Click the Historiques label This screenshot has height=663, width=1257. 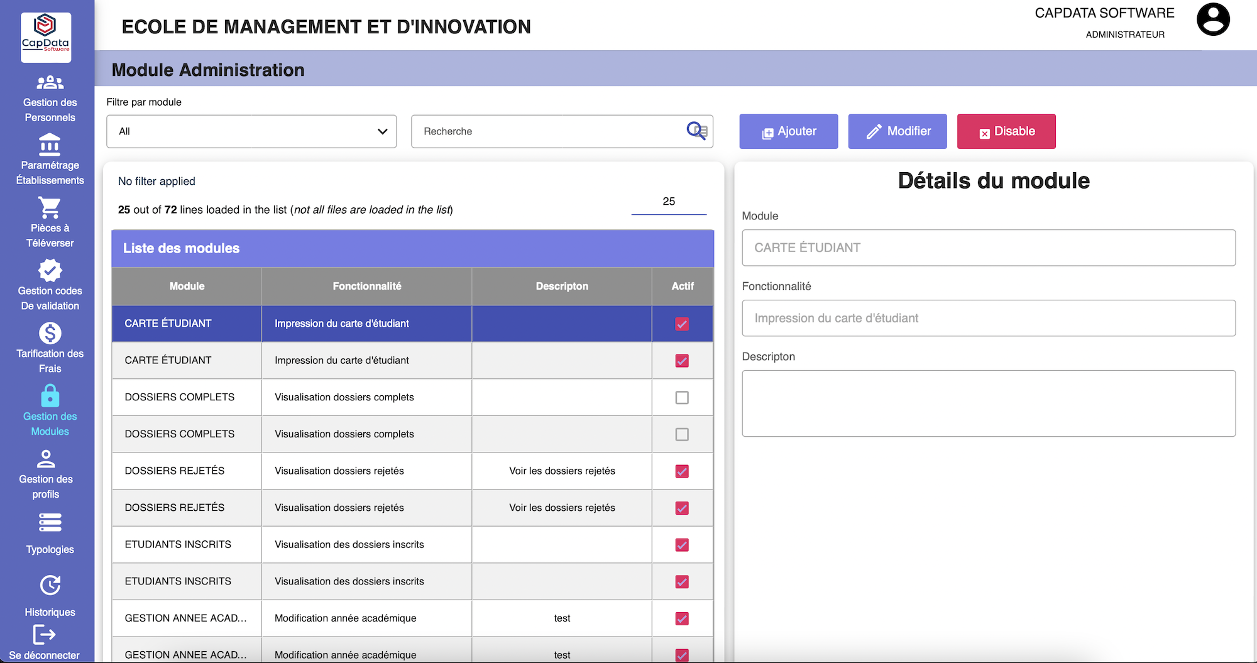[50, 612]
